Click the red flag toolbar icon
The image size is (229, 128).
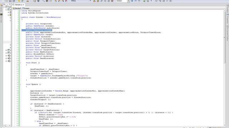click(x=66, y=1)
